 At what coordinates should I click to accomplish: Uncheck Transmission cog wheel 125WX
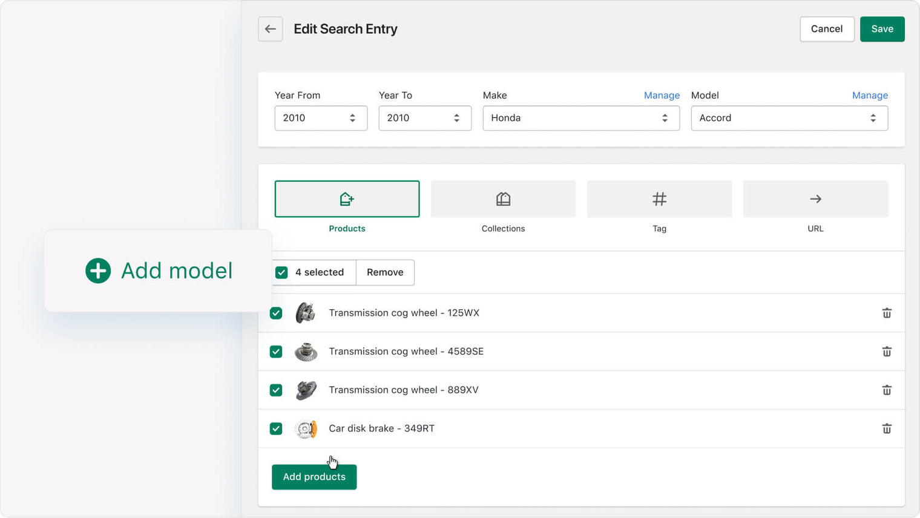276,313
